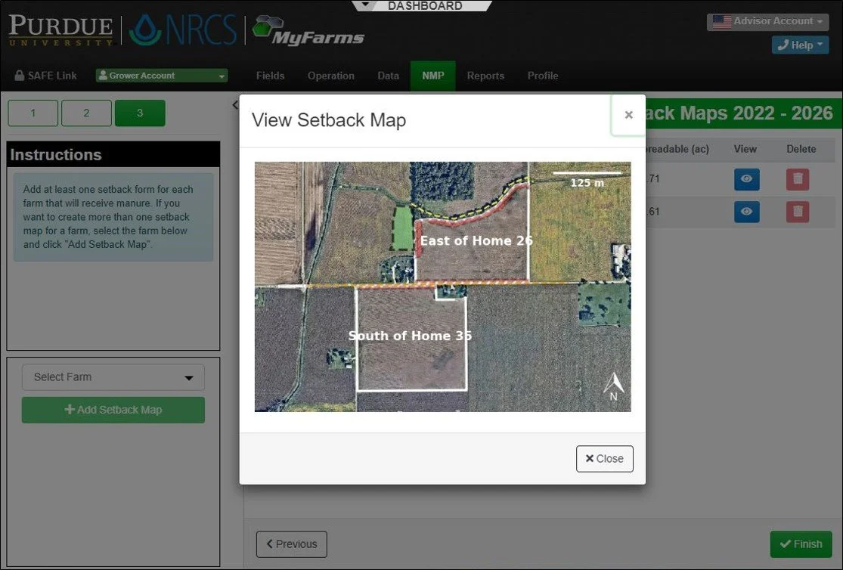Screen dimensions: 843x570
Task: Click the US flag on Advisor Account
Action: (721, 21)
